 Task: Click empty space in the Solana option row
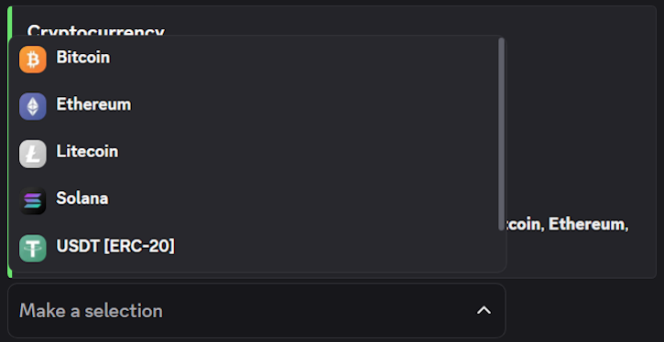click(x=297, y=201)
